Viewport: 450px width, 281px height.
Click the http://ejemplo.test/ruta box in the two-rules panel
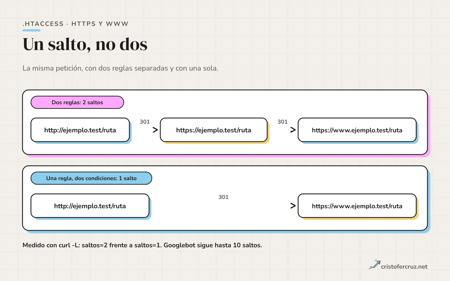(x=80, y=130)
